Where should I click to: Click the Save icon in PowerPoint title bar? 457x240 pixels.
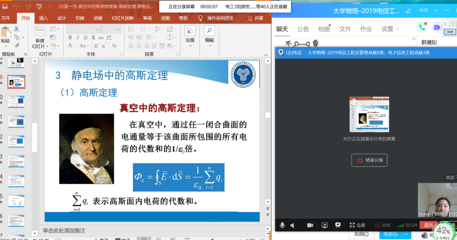coord(5,6)
